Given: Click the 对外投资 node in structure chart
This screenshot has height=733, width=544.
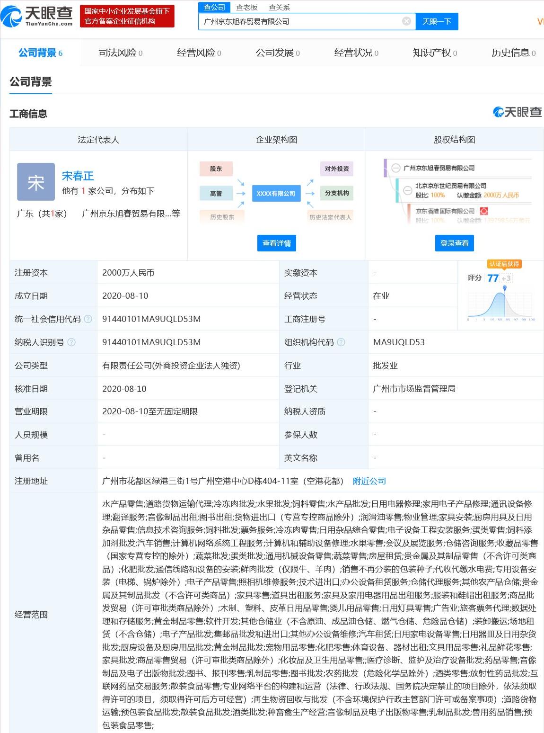Looking at the screenshot, I should [x=337, y=169].
